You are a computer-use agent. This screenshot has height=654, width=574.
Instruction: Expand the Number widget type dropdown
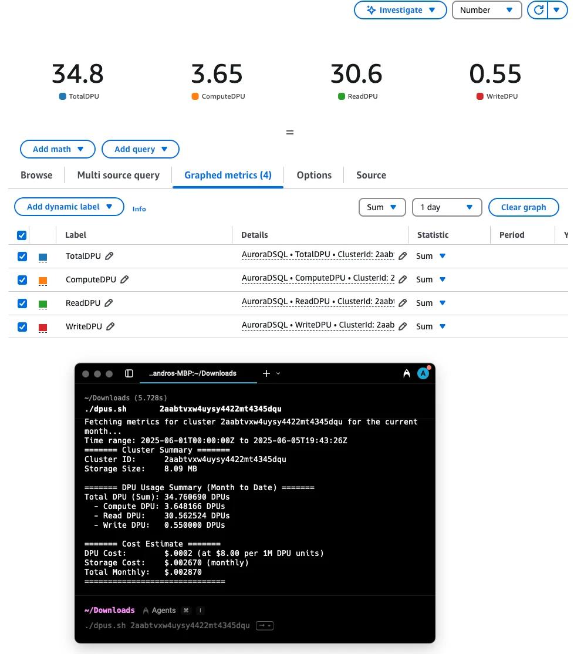click(487, 10)
